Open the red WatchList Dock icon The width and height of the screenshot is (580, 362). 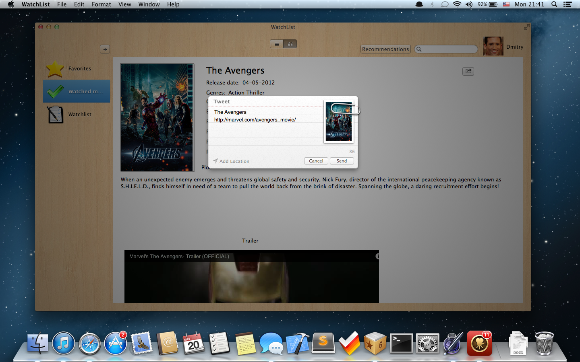[479, 344]
